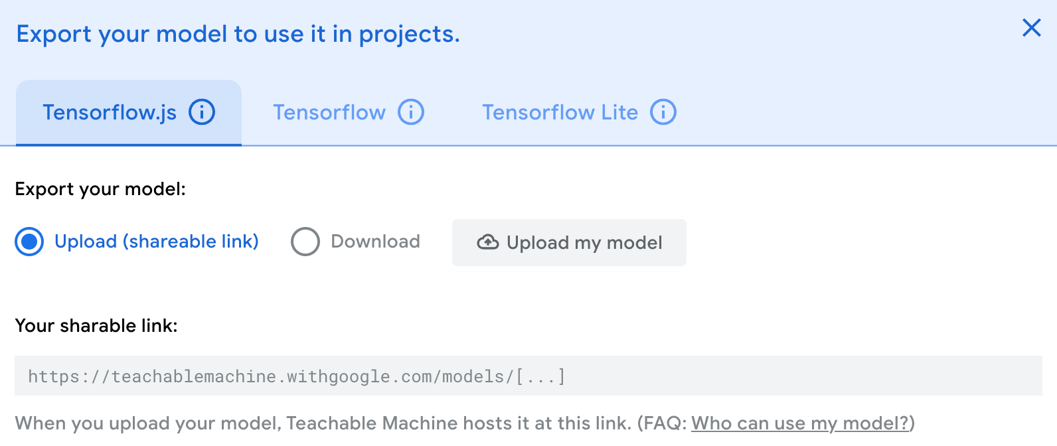Start uploading with Upload my model
1057x446 pixels.
pos(569,242)
